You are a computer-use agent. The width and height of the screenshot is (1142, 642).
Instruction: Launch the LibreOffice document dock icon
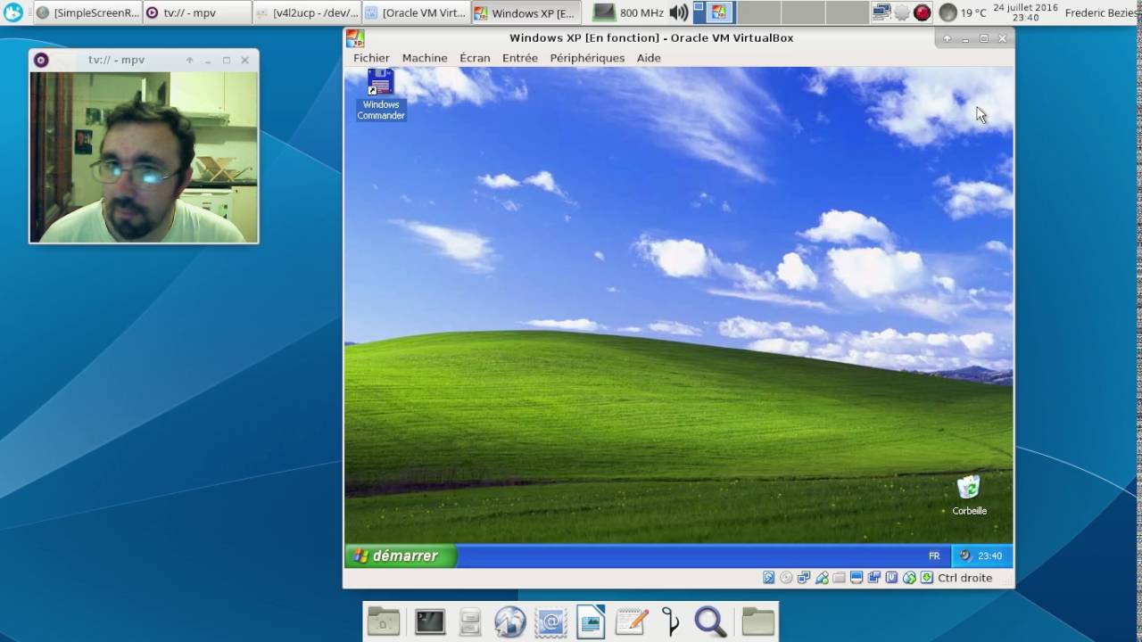[592, 621]
